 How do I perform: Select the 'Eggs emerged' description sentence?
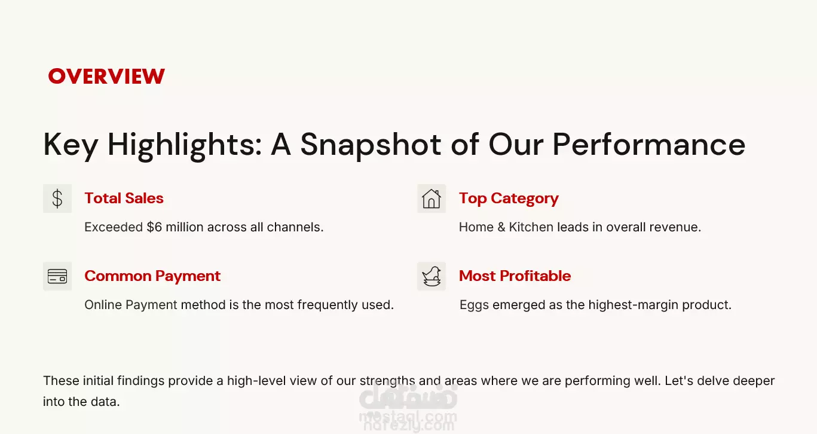point(595,305)
